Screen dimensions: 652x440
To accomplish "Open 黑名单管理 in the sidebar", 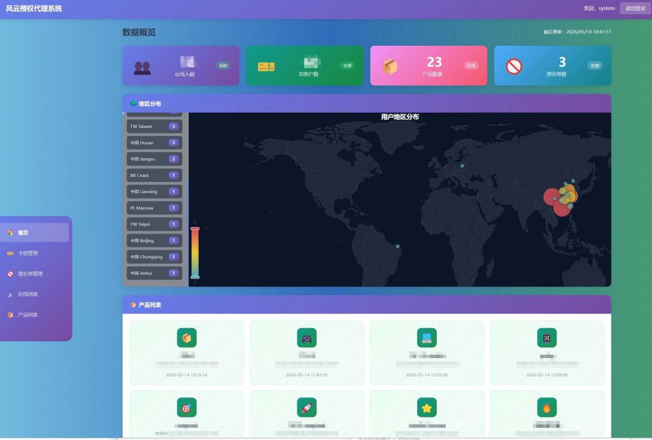I will pyautogui.click(x=35, y=273).
